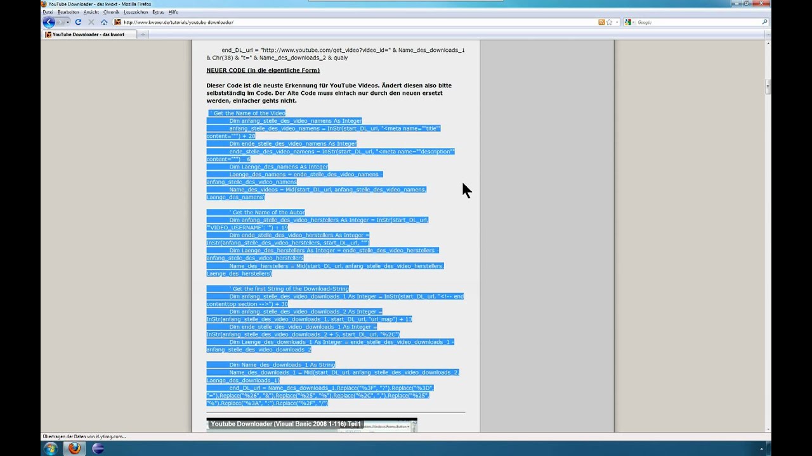This screenshot has width=812, height=456.
Task: Open the address bar history dropdown arrow
Action: coord(616,22)
